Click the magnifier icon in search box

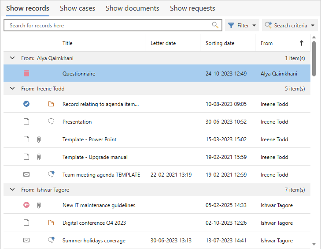(215, 25)
